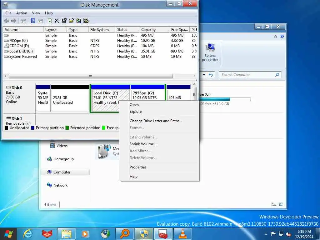Click the Explore magnifier toolbar icon
This screenshot has height=240, width=320.
(78, 21)
